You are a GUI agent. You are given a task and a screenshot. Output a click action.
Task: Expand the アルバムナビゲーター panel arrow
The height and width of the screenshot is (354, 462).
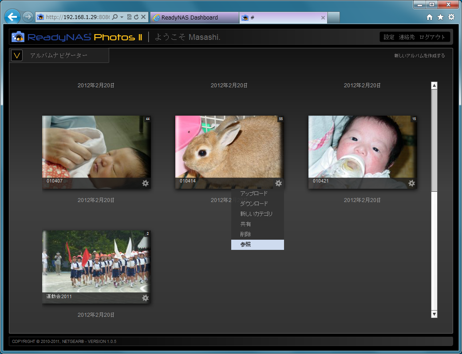click(17, 55)
